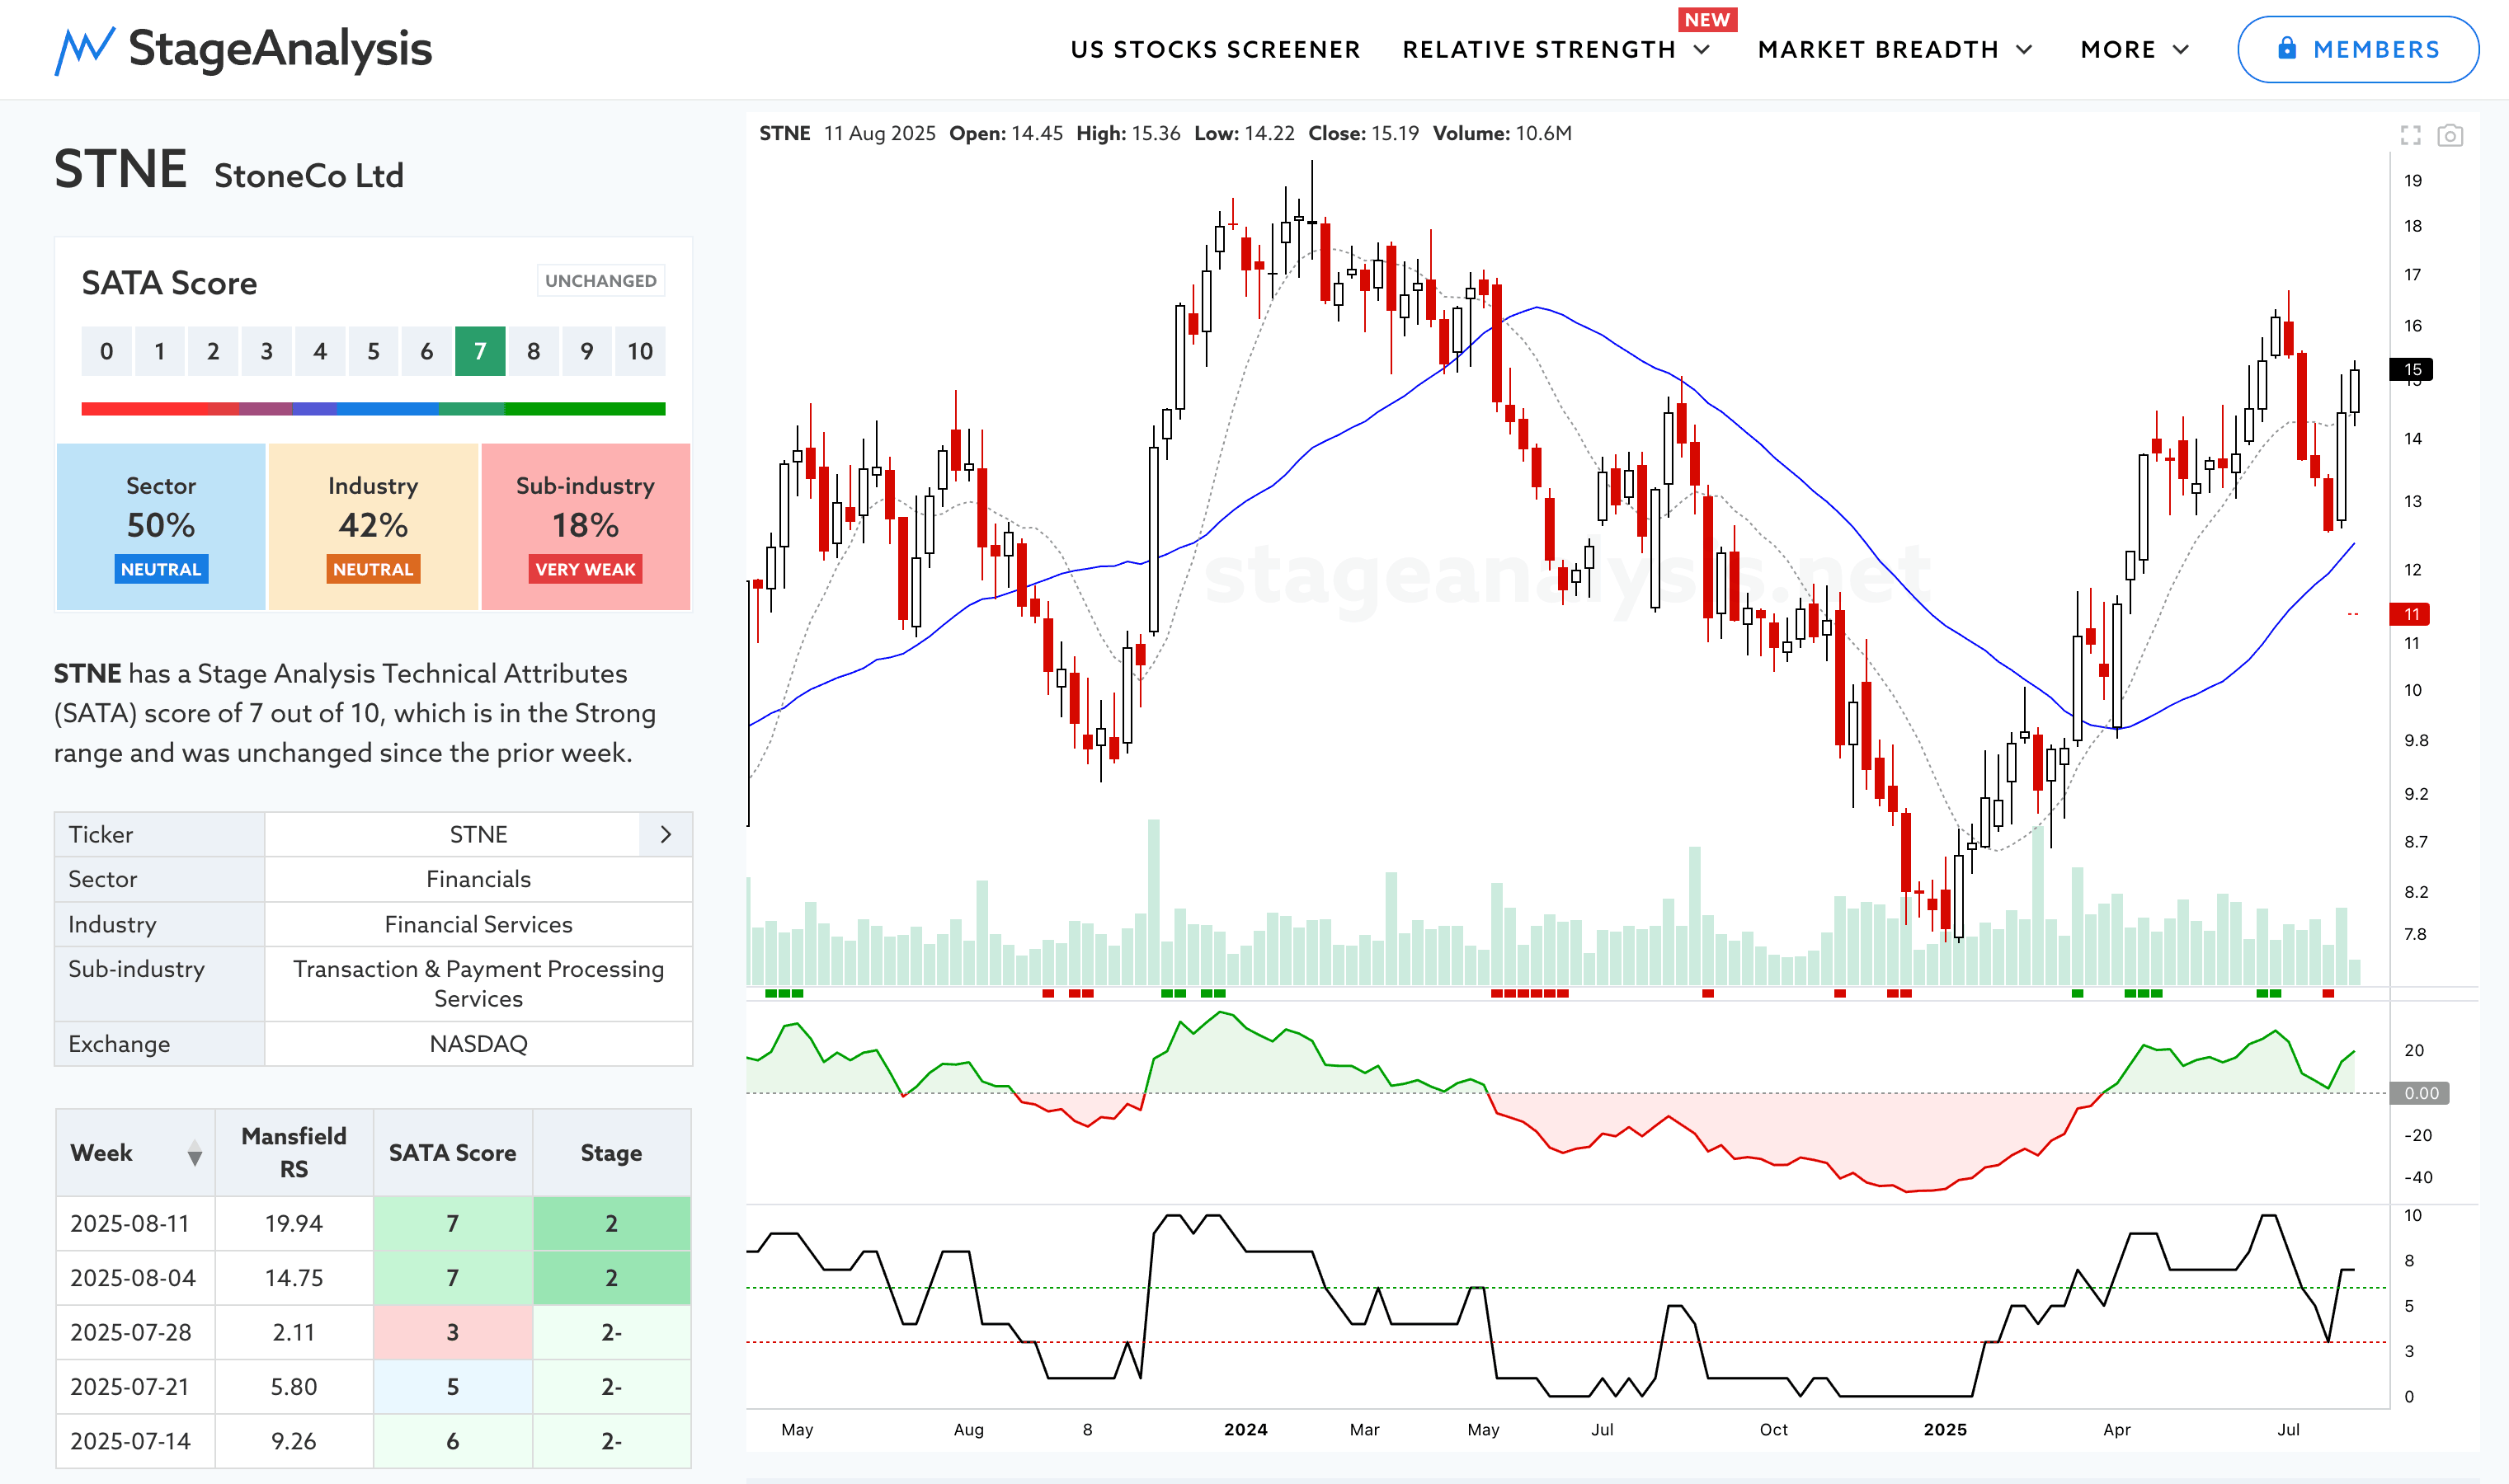Click the NEW badge above Relative Strength
The width and height of the screenshot is (2509, 1484).
[1706, 20]
